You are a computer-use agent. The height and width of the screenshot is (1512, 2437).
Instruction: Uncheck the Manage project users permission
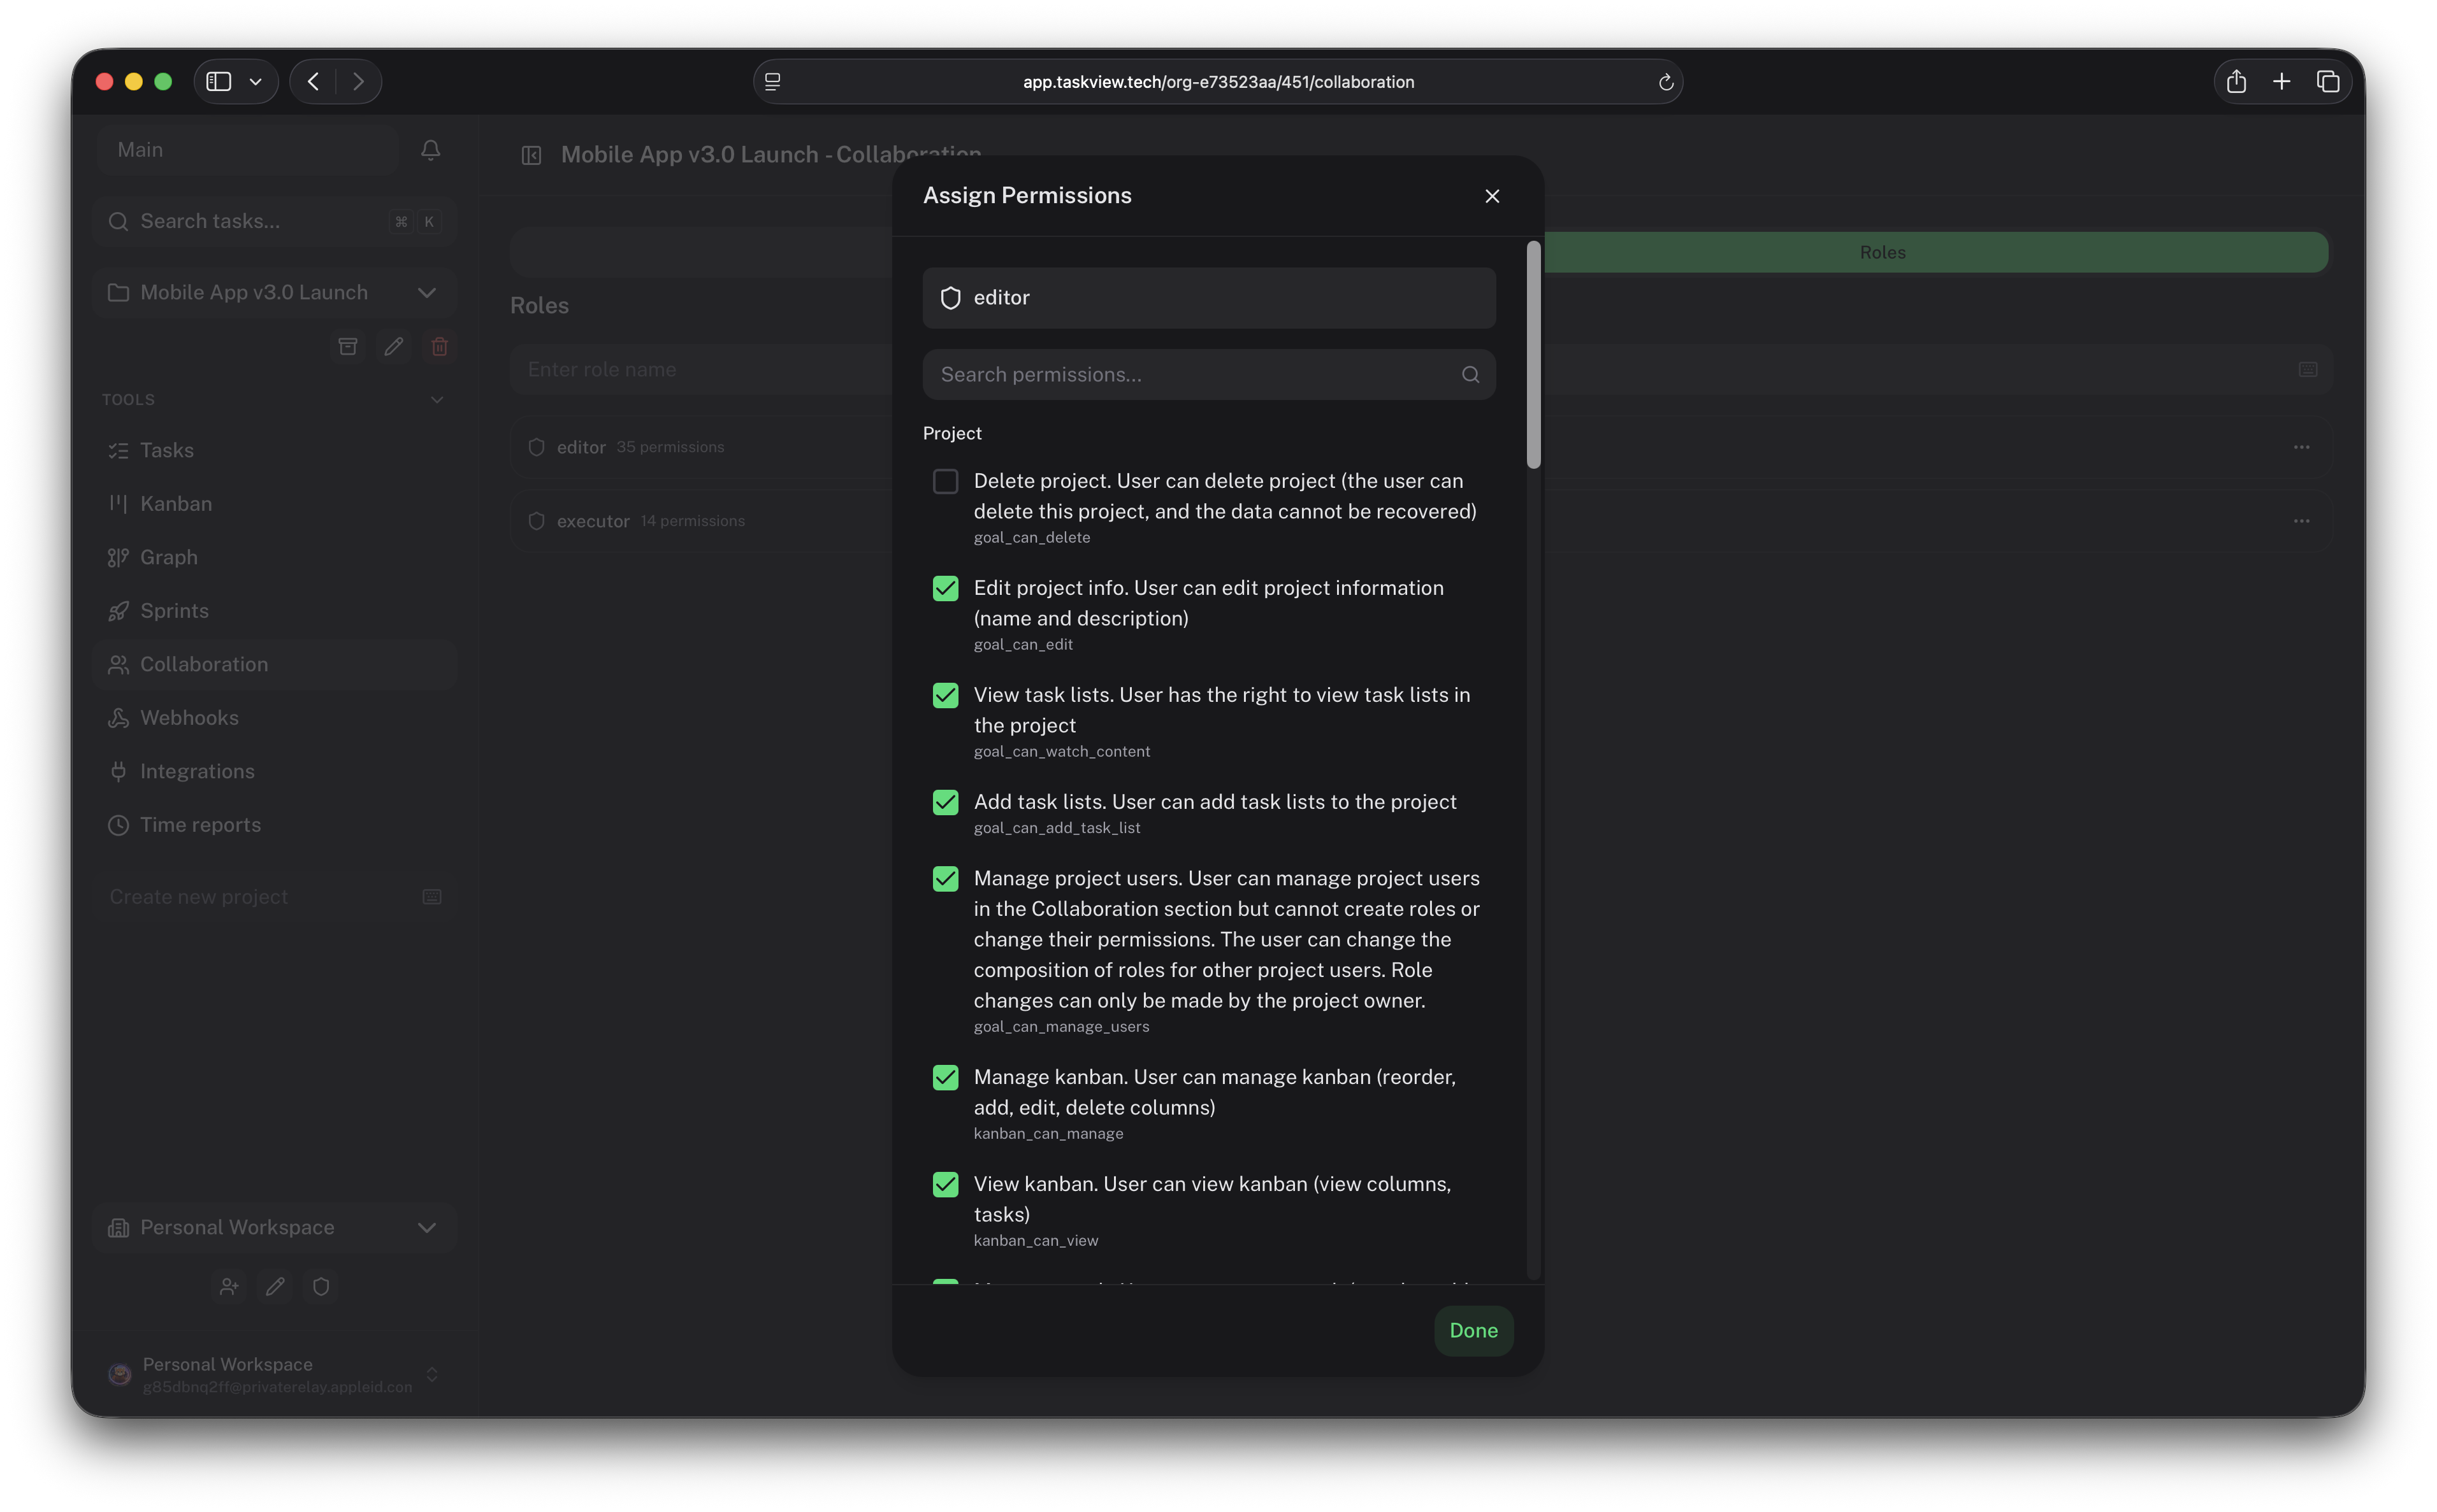click(945, 879)
